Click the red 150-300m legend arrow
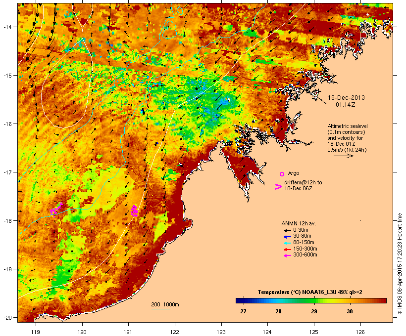This screenshot has height=336, width=406. (x=287, y=250)
